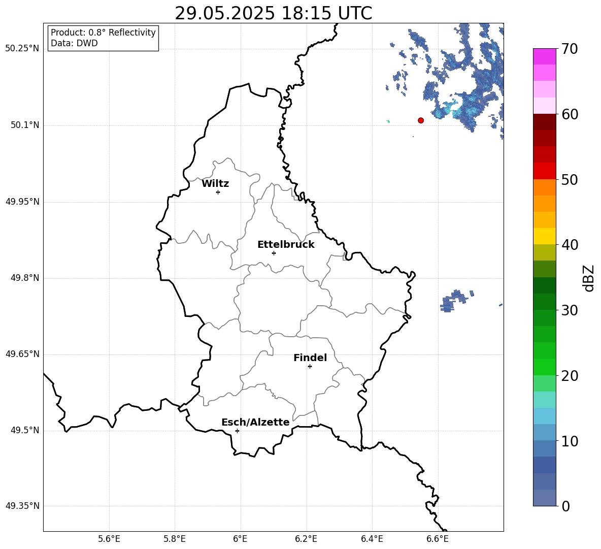Click the 6°E longitude label
The height and width of the screenshot is (549, 601).
pyautogui.click(x=240, y=539)
